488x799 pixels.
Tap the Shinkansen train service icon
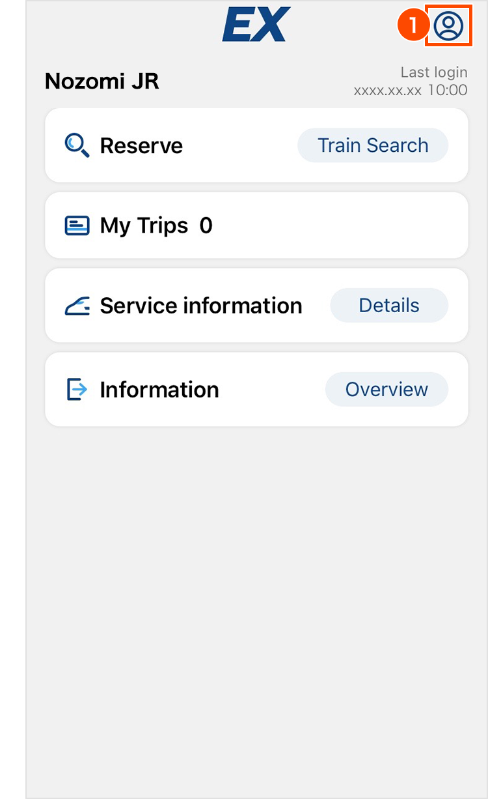click(x=77, y=306)
